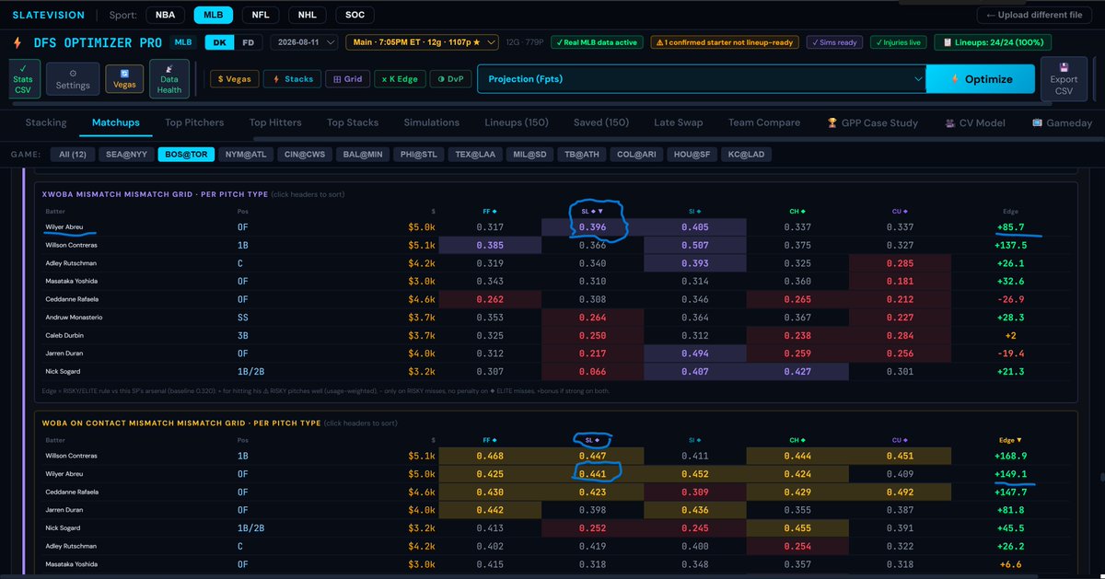Sort xwOBA grid by SI column
Viewport: 1105px width, 579px height.
tap(694, 211)
